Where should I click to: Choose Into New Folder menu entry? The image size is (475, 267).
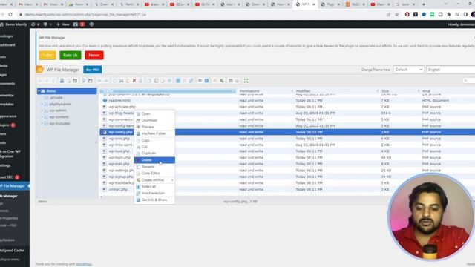click(x=154, y=133)
